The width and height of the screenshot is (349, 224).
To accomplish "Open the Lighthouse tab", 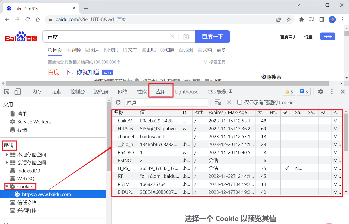I will (187, 92).
